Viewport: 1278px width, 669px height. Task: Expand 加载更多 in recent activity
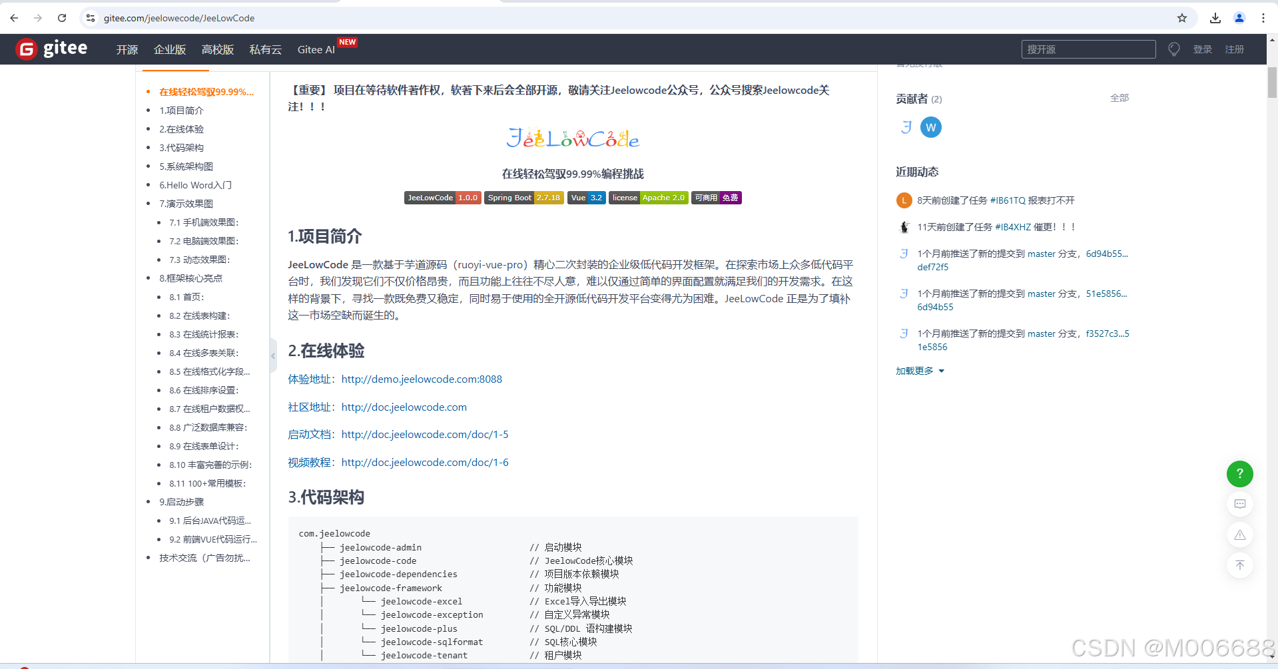[920, 371]
